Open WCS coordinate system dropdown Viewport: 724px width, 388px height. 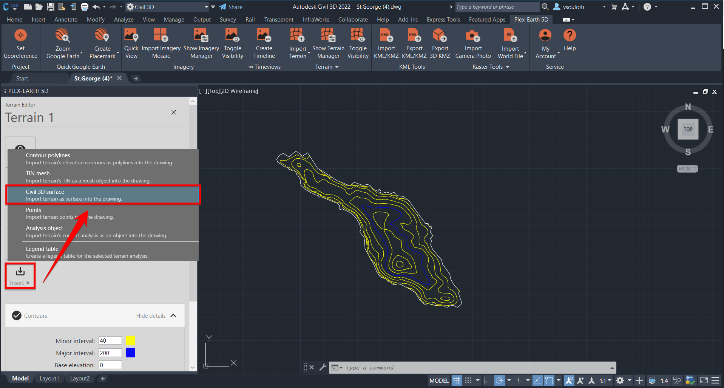click(687, 169)
